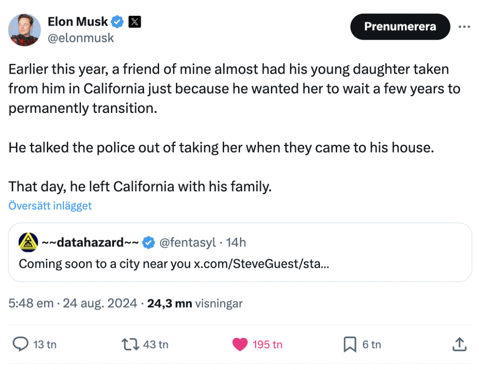Click the share upload arrow icon
479x370 pixels.
(459, 344)
